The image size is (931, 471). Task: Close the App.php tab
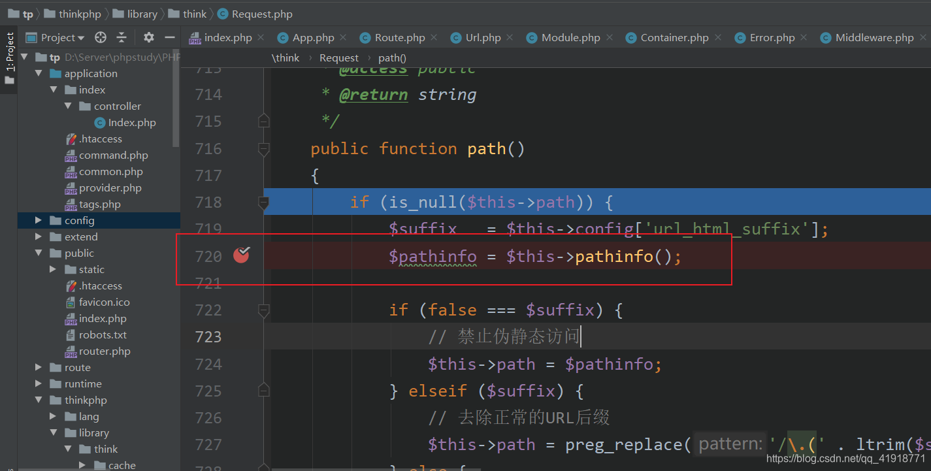click(x=343, y=38)
